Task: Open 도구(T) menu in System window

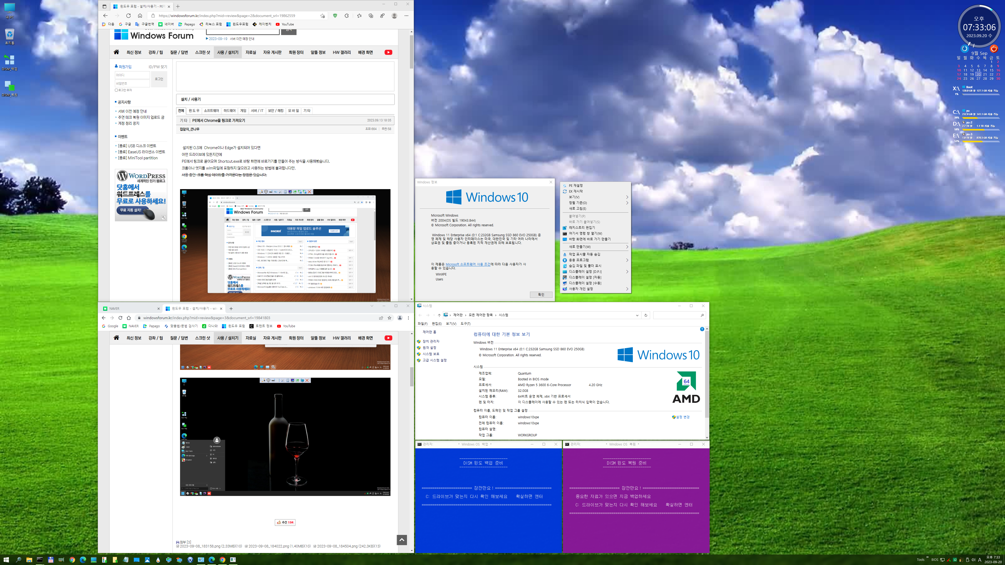Action: (465, 324)
